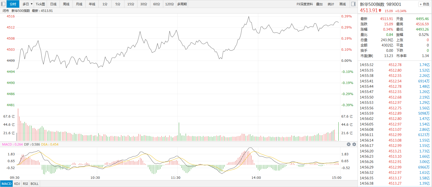
Task: Open MACD indicator settings gear
Action: (354, 144)
